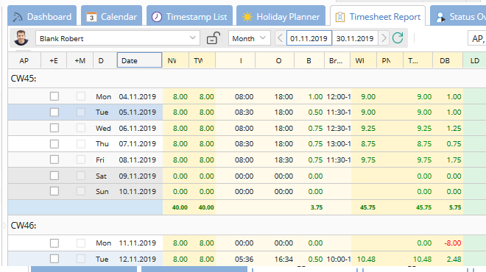The width and height of the screenshot is (486, 272).
Task: Click clock-out time 18:30 on Fri 08.11.2019
Action: [x=283, y=160]
